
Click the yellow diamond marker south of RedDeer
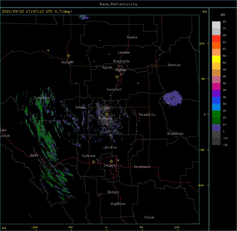pos(117,77)
